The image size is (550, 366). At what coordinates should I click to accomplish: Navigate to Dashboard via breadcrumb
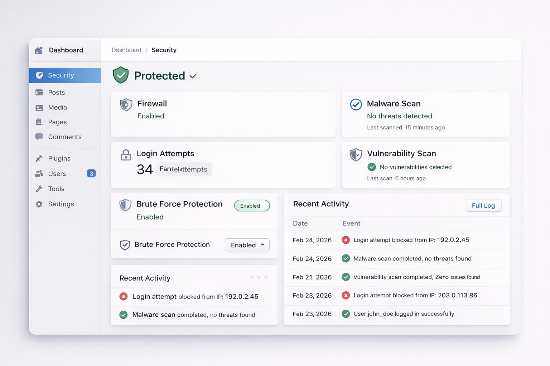click(126, 50)
